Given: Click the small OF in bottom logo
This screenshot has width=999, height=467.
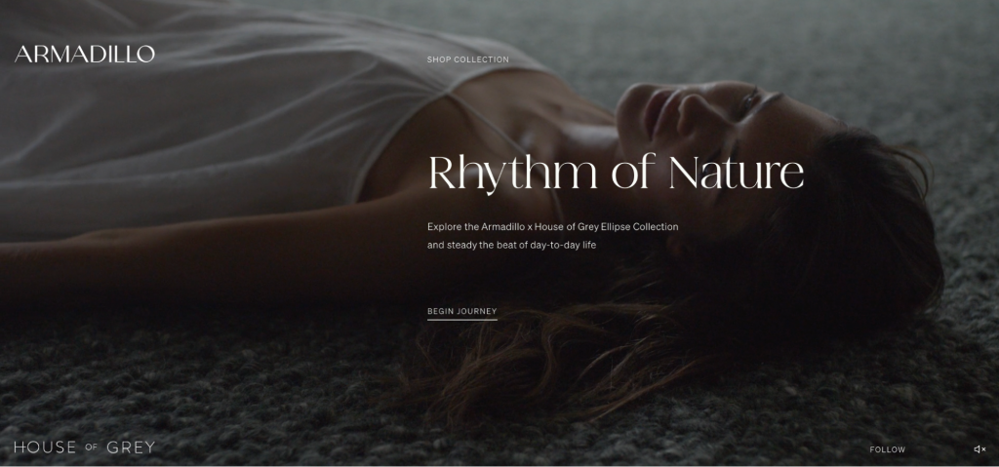Looking at the screenshot, I should point(91,448).
